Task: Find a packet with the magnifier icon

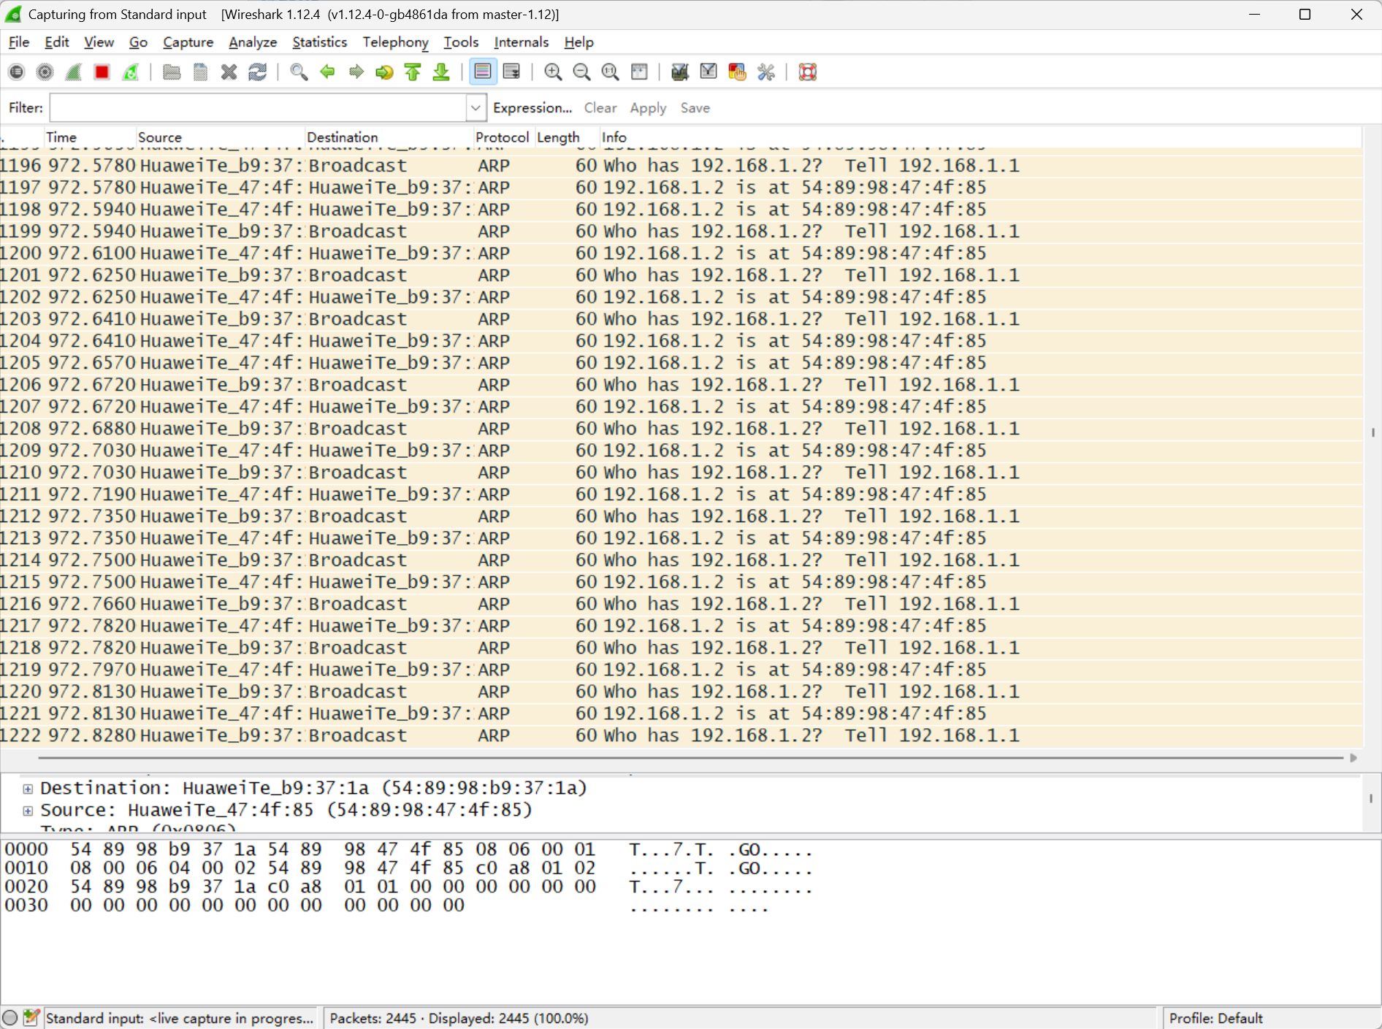Action: click(299, 72)
